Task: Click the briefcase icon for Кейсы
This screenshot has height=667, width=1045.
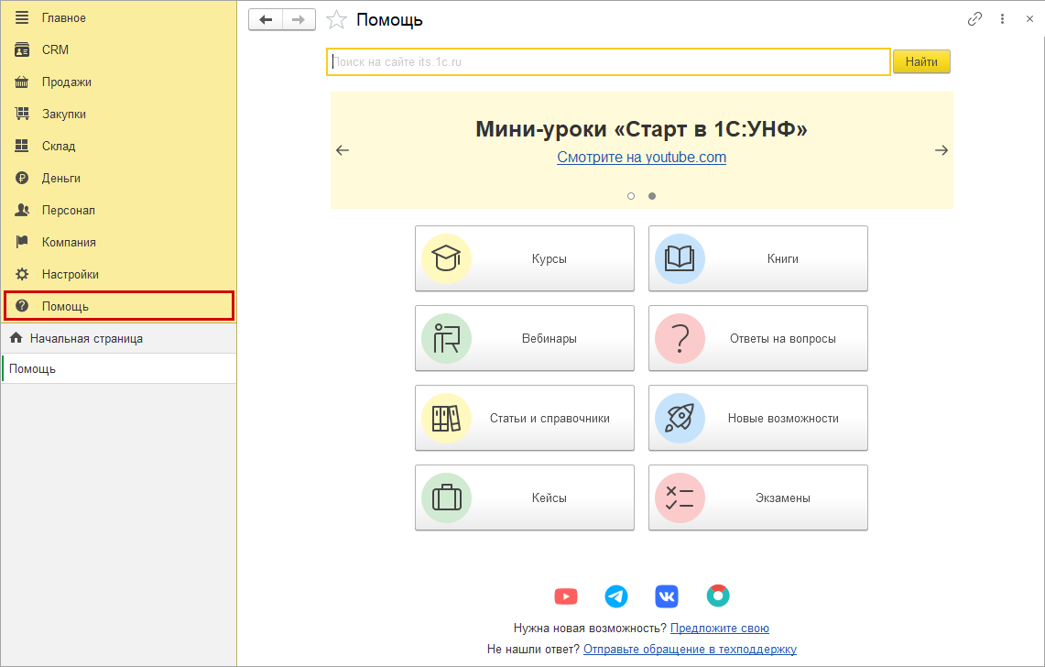Action: [x=446, y=498]
